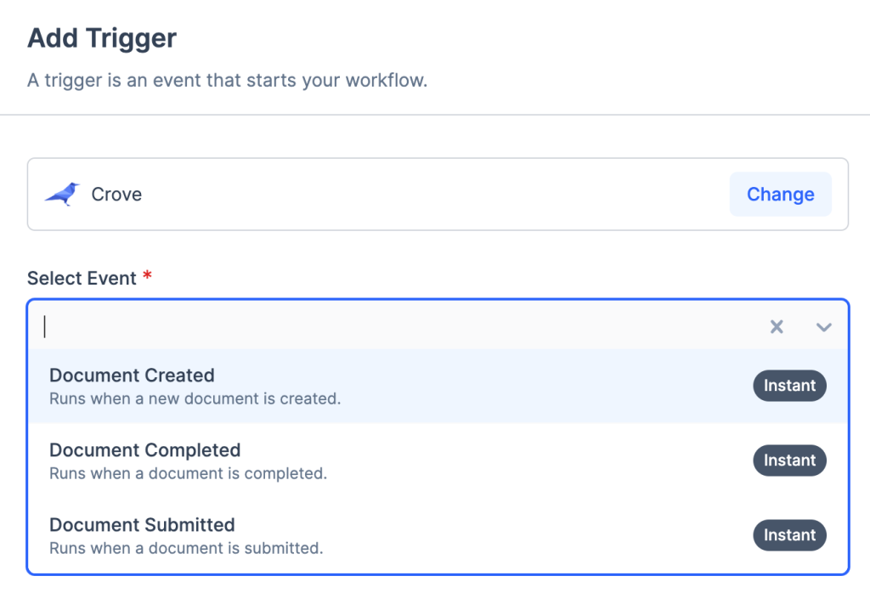Click the red required asterisk
870x593 pixels.
pyautogui.click(x=147, y=277)
